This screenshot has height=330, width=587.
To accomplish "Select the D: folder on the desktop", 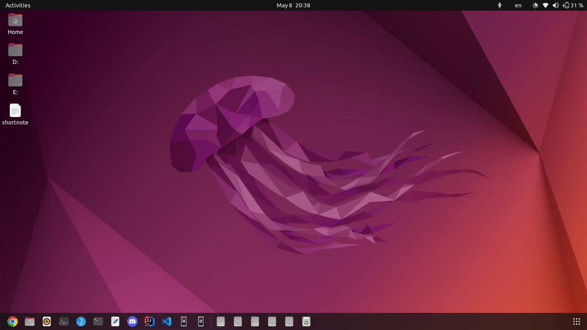I will pyautogui.click(x=15, y=54).
